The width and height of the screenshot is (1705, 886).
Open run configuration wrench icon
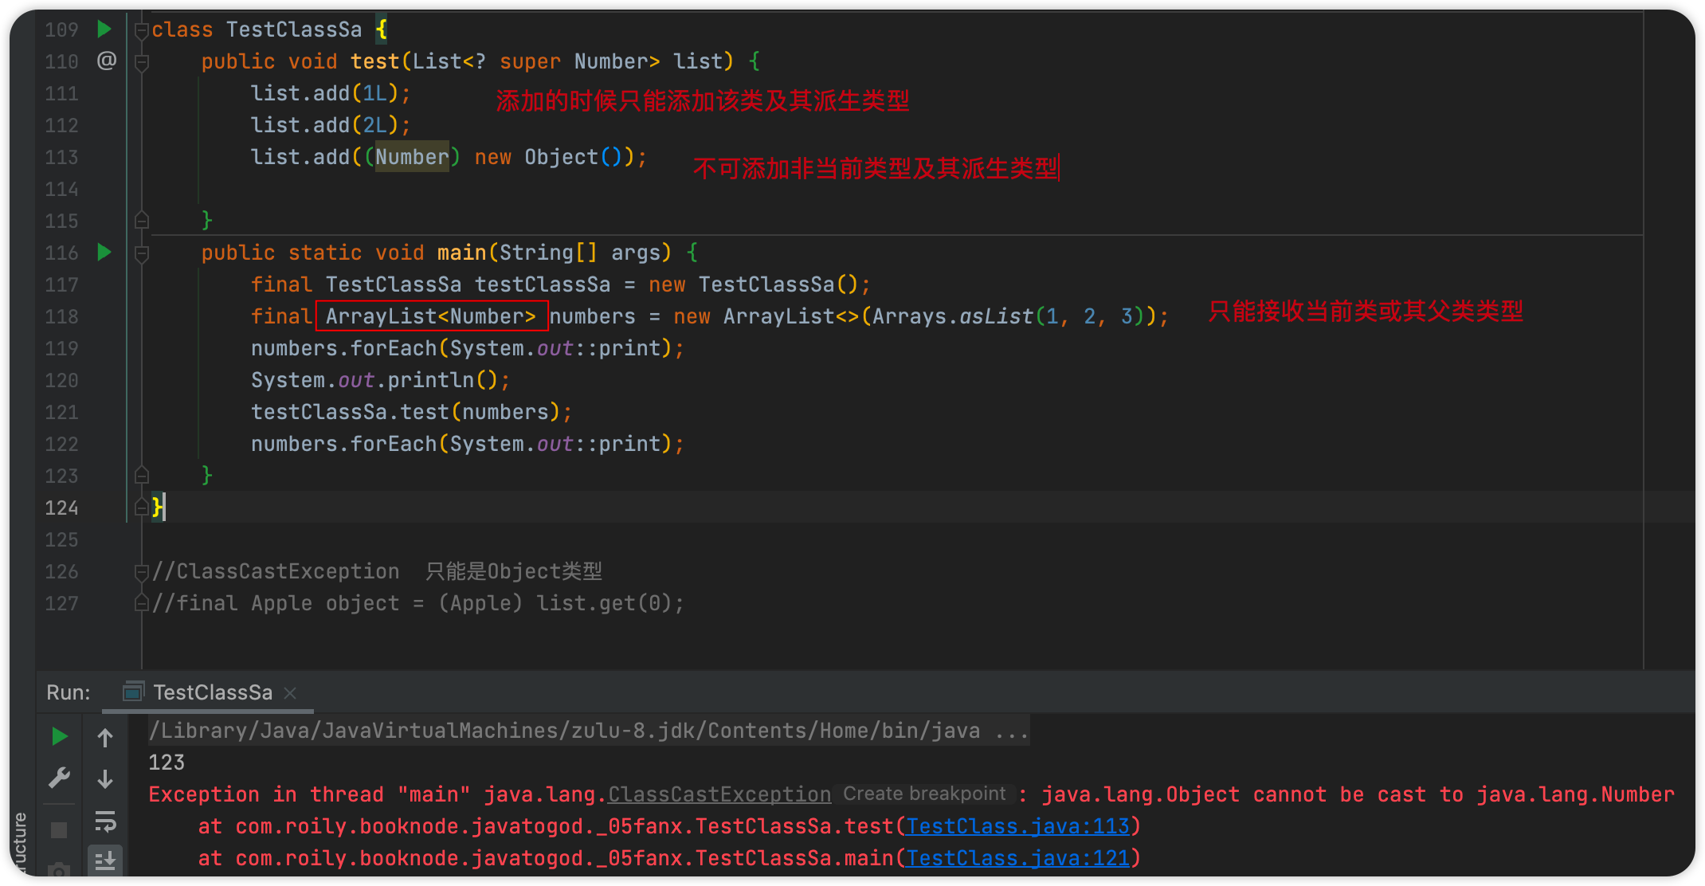point(59,778)
